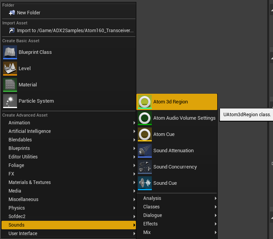Click the Sound Concurrency icon
Screen dimensions: 273x239
(145, 167)
